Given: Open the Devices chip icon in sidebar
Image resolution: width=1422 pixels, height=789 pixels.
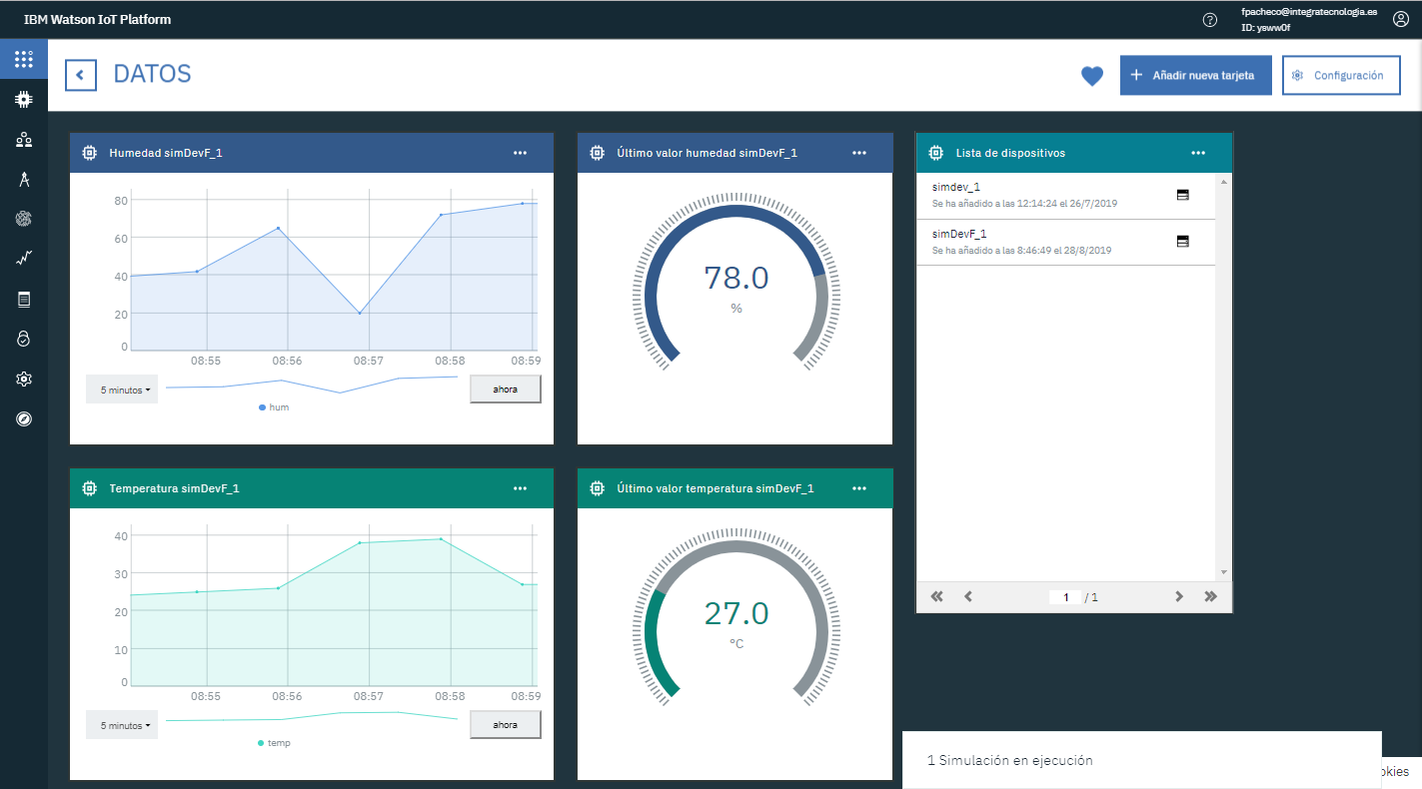Looking at the screenshot, I should tap(24, 99).
